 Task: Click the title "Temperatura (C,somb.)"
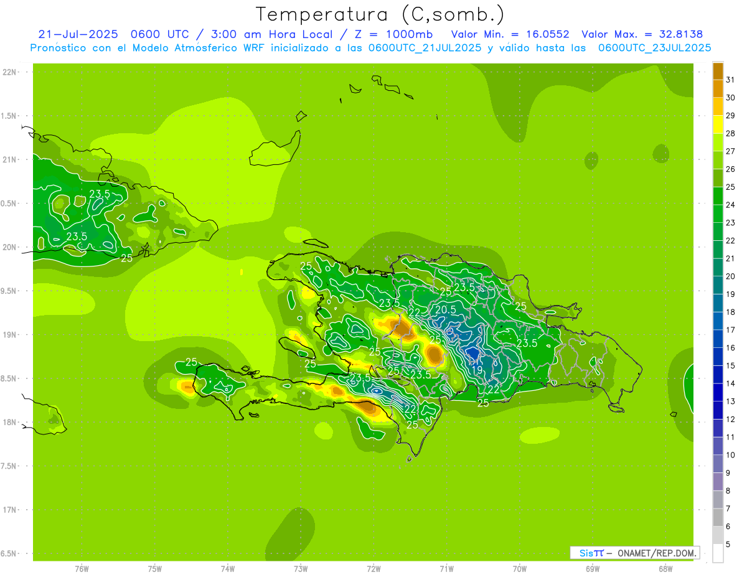click(x=380, y=14)
